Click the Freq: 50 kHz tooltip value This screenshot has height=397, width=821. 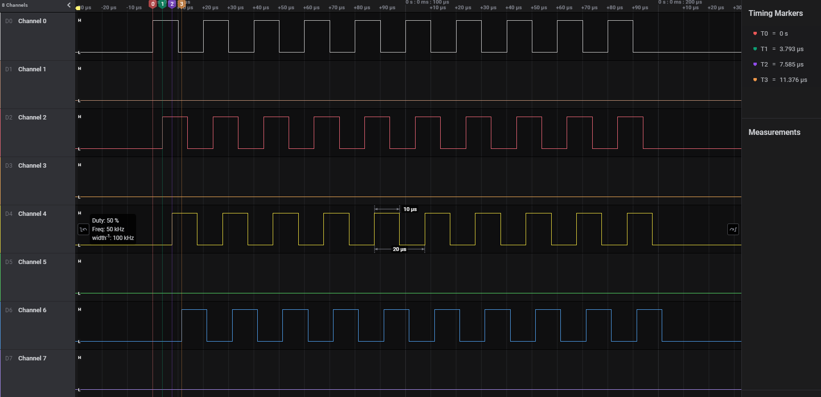click(x=108, y=229)
